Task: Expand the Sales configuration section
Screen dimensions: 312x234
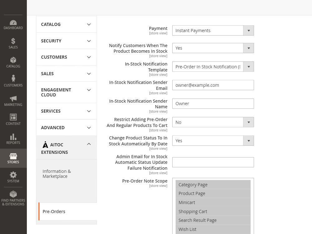Action: click(x=66, y=74)
